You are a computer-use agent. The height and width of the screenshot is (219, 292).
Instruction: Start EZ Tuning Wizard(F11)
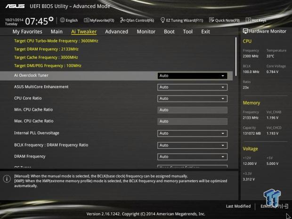pyautogui.click(x=182, y=20)
